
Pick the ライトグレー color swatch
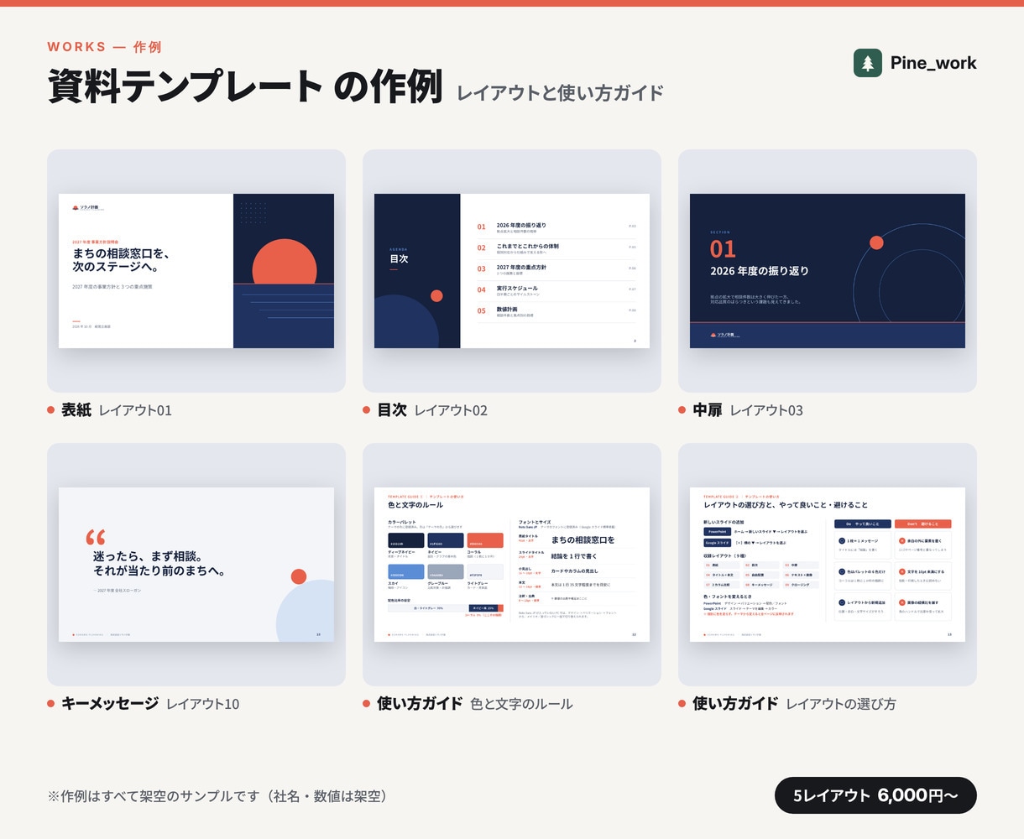485,571
